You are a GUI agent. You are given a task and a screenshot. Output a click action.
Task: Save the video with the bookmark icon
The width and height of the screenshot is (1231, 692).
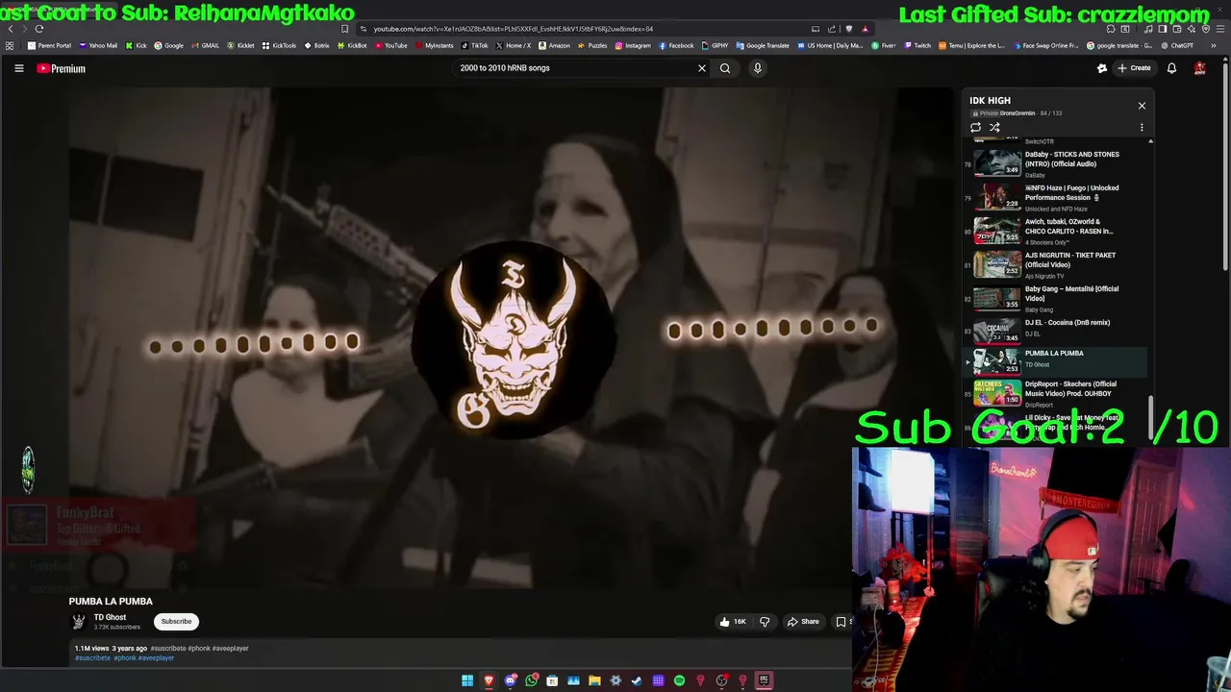pyautogui.click(x=841, y=622)
